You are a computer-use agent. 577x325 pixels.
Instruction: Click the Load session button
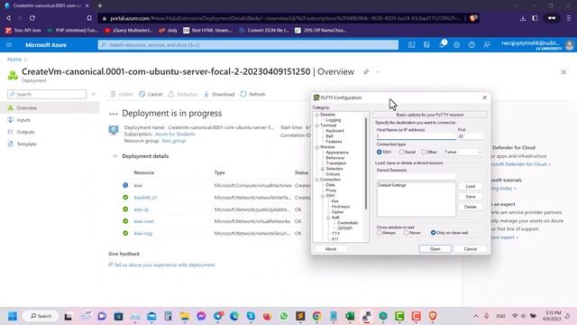pyautogui.click(x=471, y=186)
